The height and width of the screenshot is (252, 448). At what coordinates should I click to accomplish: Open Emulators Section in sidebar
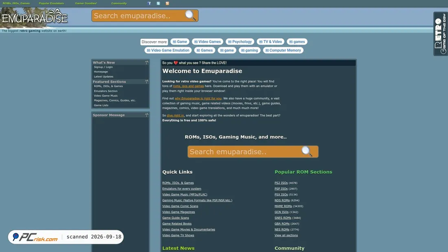(106, 91)
